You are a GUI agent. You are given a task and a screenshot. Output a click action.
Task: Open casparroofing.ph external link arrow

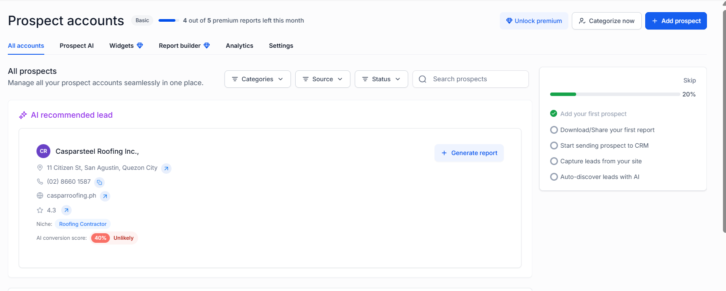[105, 196]
